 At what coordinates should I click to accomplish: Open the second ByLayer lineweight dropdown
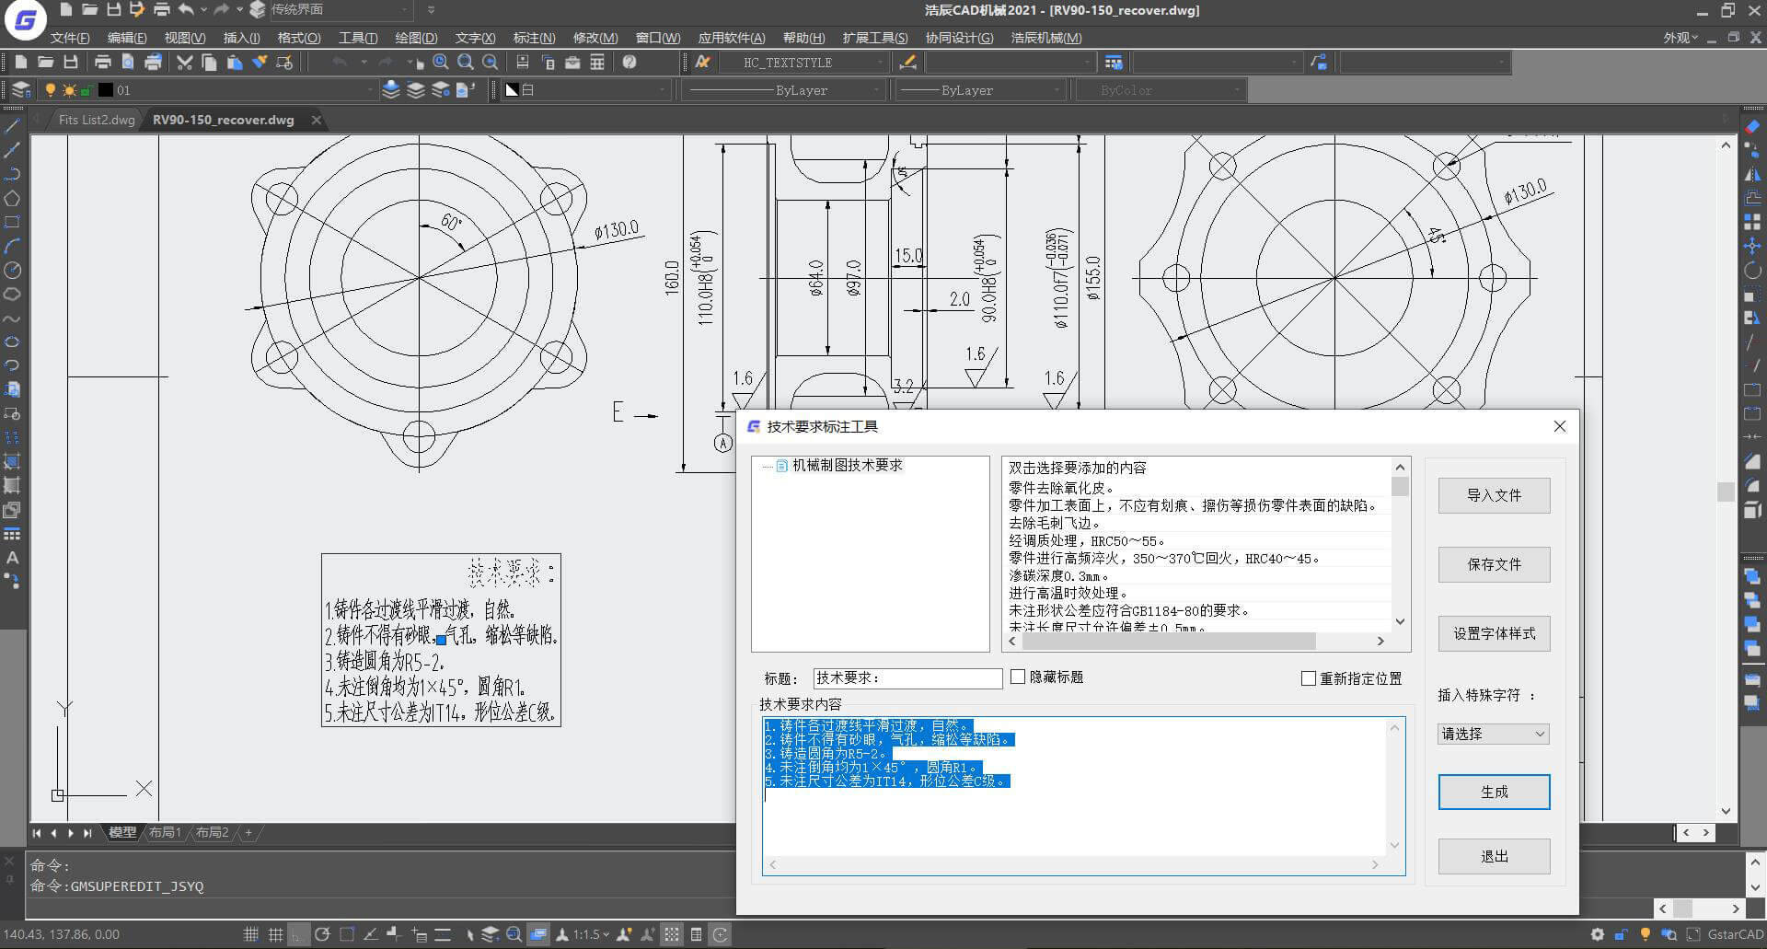click(x=981, y=90)
